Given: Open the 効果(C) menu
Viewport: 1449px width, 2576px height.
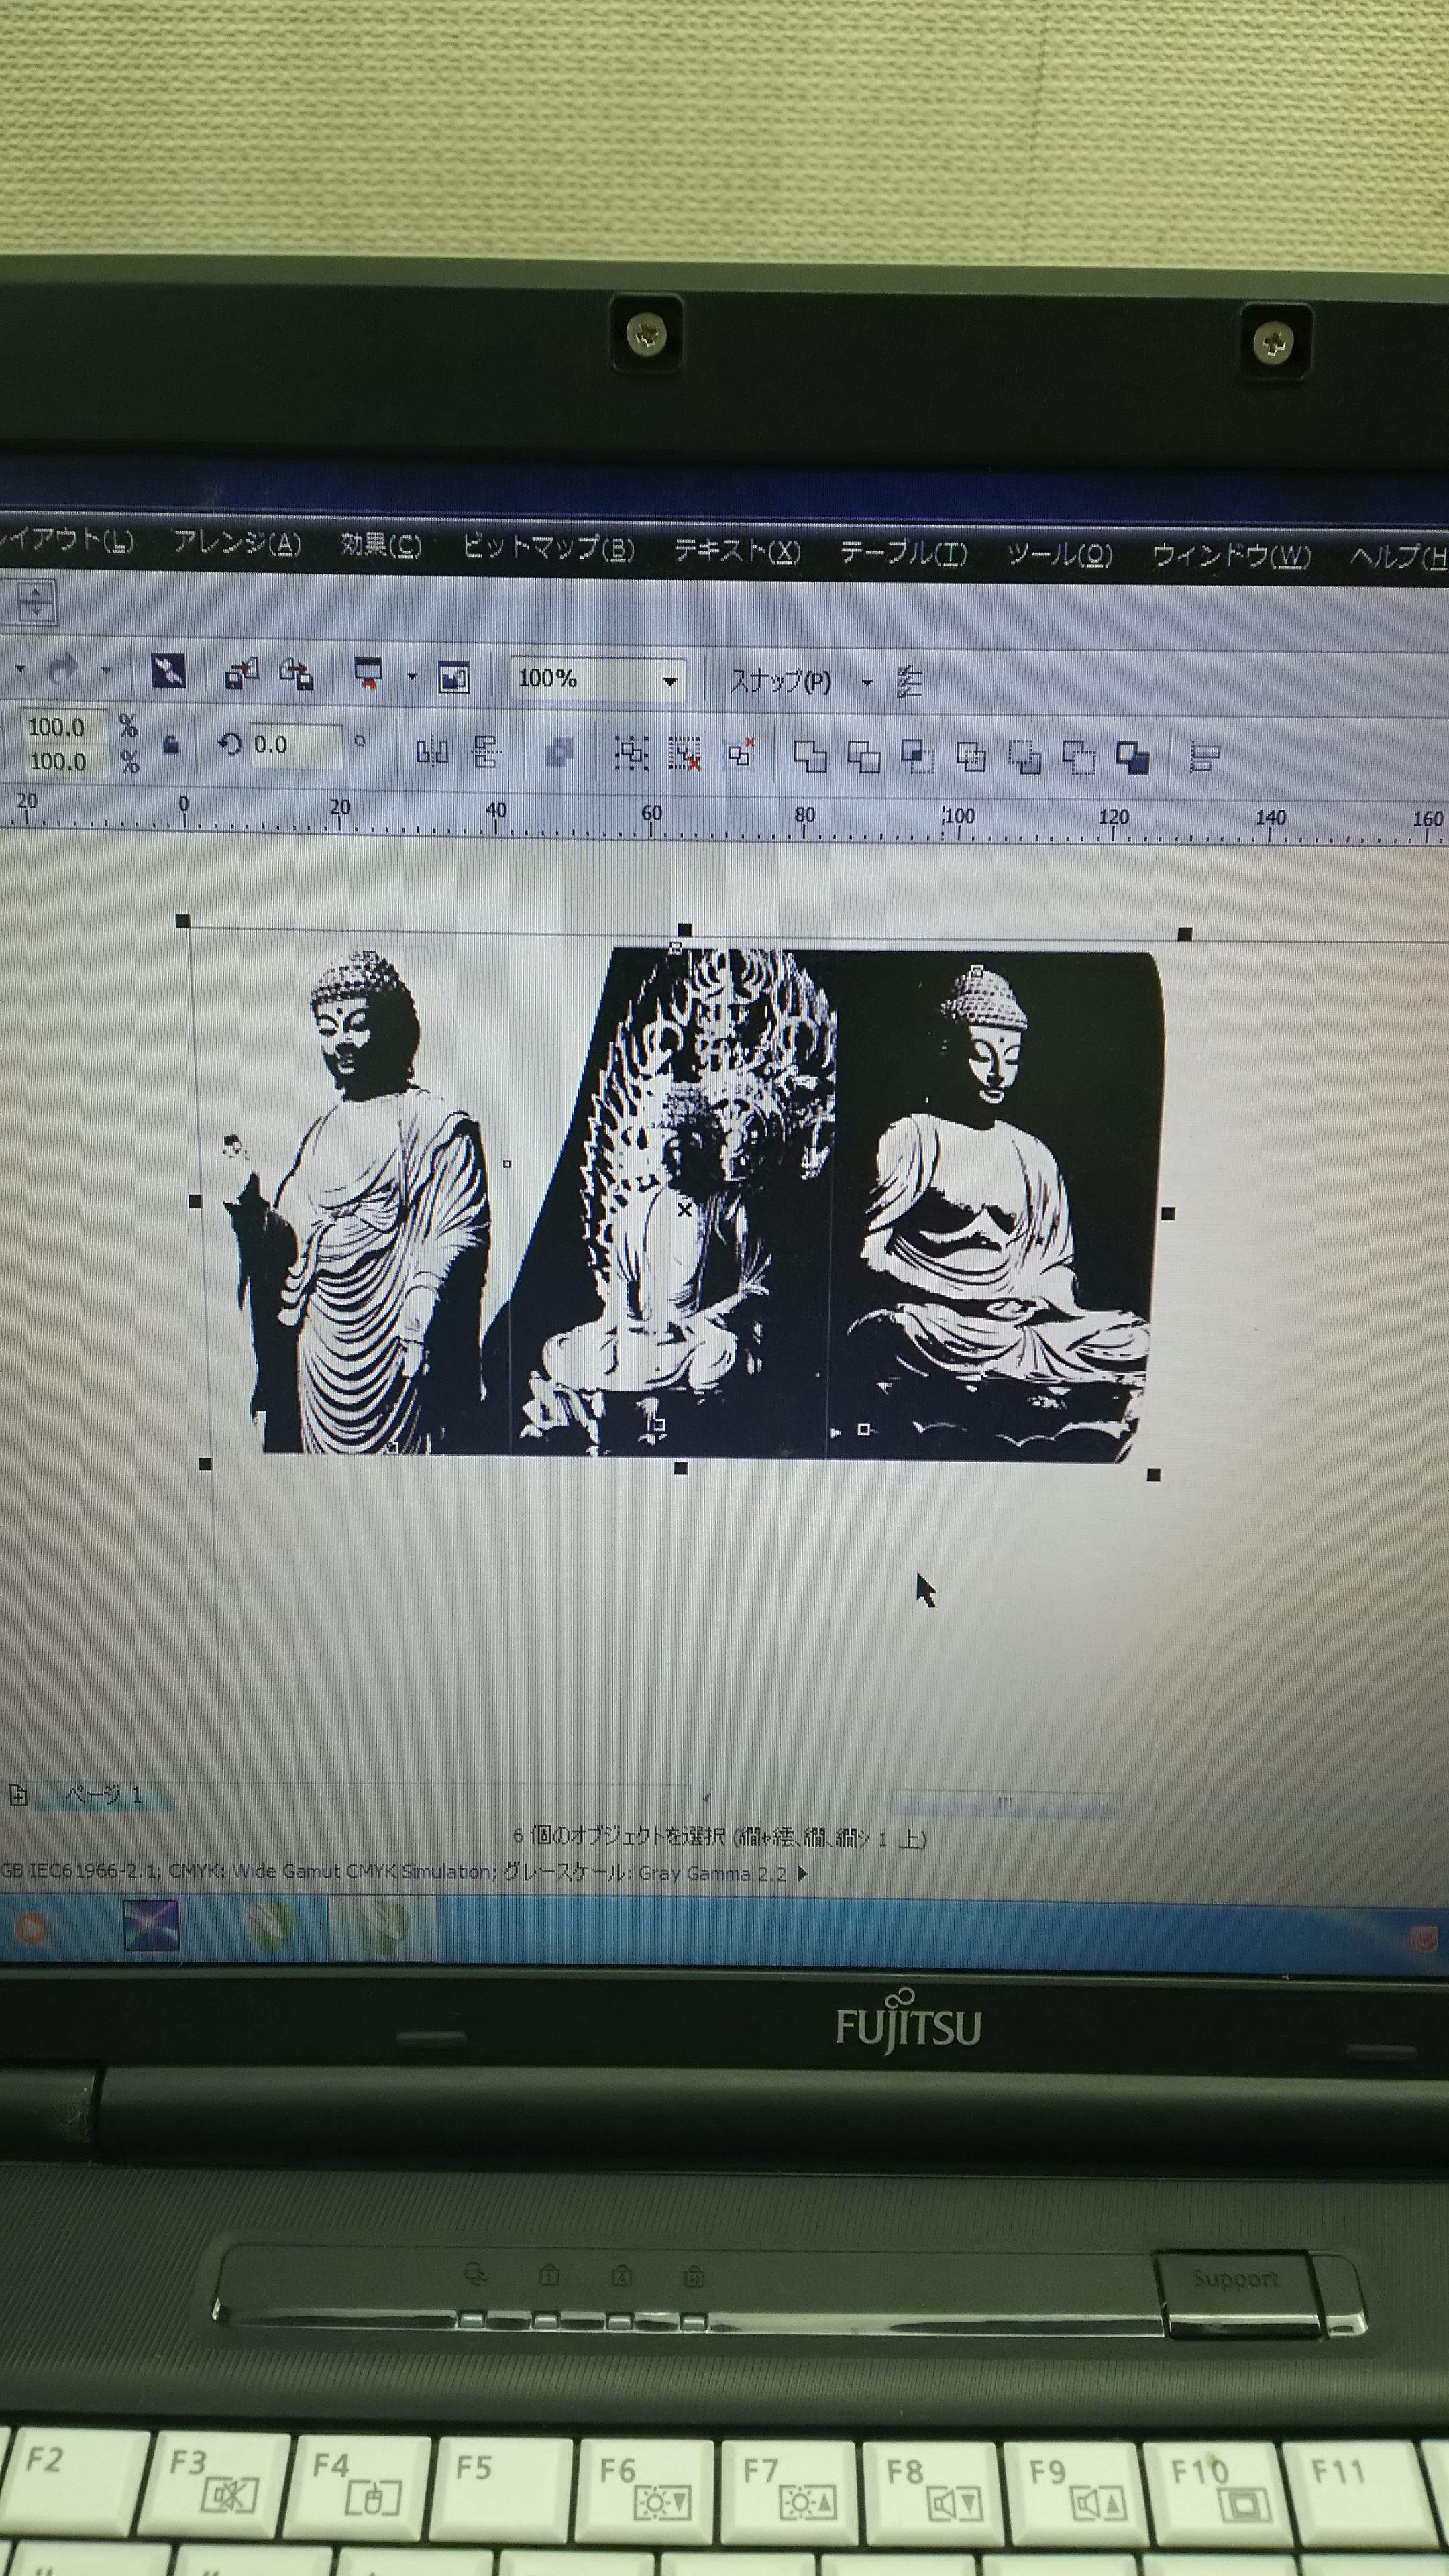Looking at the screenshot, I should pyautogui.click(x=381, y=545).
